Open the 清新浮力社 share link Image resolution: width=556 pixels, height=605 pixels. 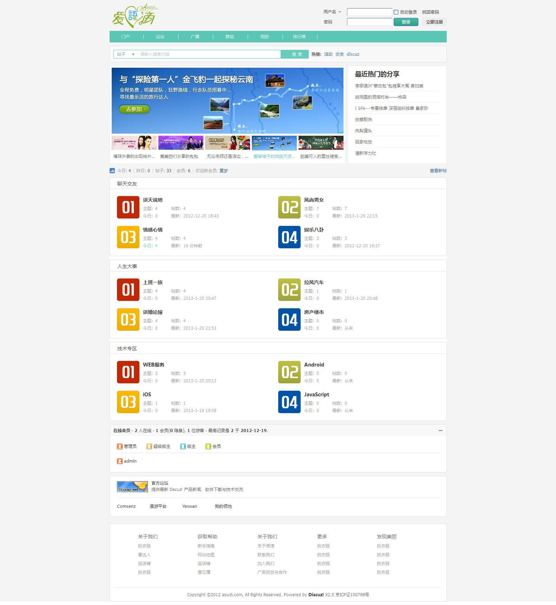pos(366,153)
